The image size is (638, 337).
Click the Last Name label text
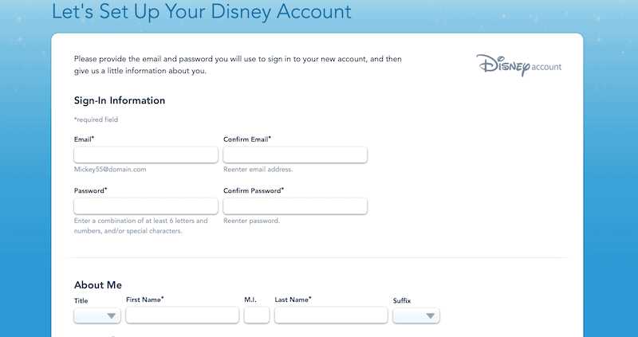tap(293, 300)
